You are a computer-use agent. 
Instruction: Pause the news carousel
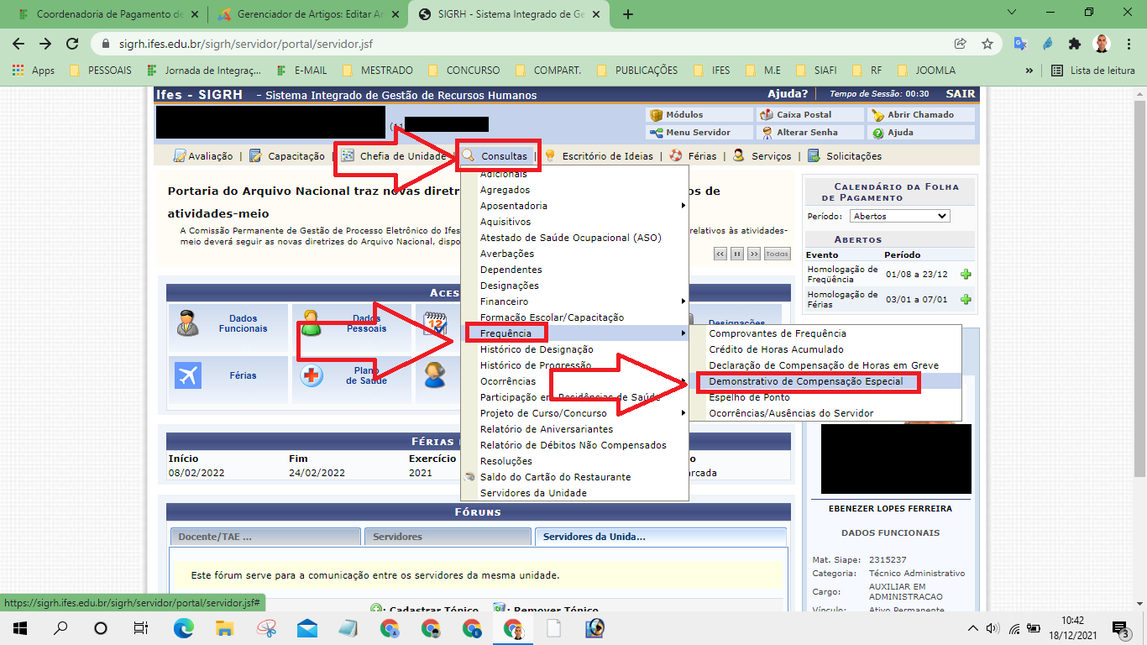click(x=737, y=254)
